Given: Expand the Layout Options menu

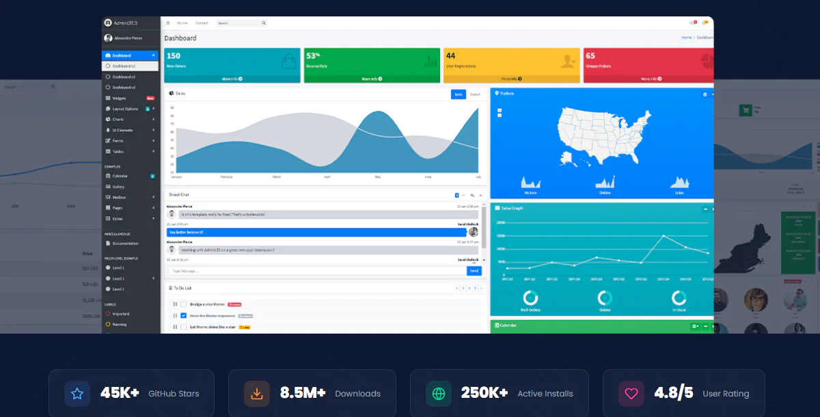Looking at the screenshot, I should point(130,109).
